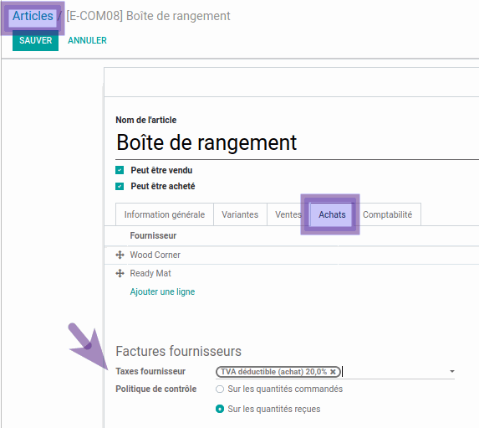Discard changes with ANNULER
The height and width of the screenshot is (428, 479).
87,40
